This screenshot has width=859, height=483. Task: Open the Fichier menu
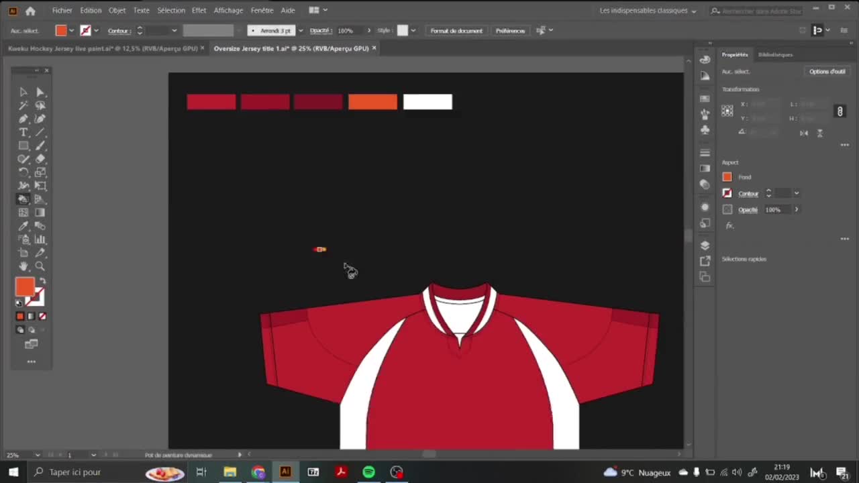pyautogui.click(x=62, y=11)
